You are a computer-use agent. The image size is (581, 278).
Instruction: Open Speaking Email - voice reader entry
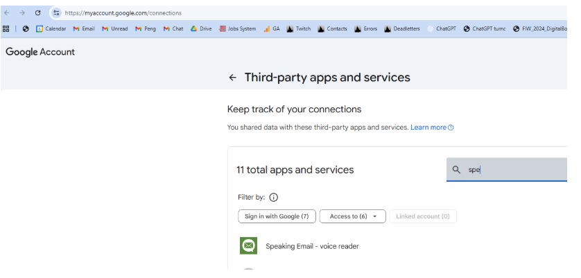[312, 246]
